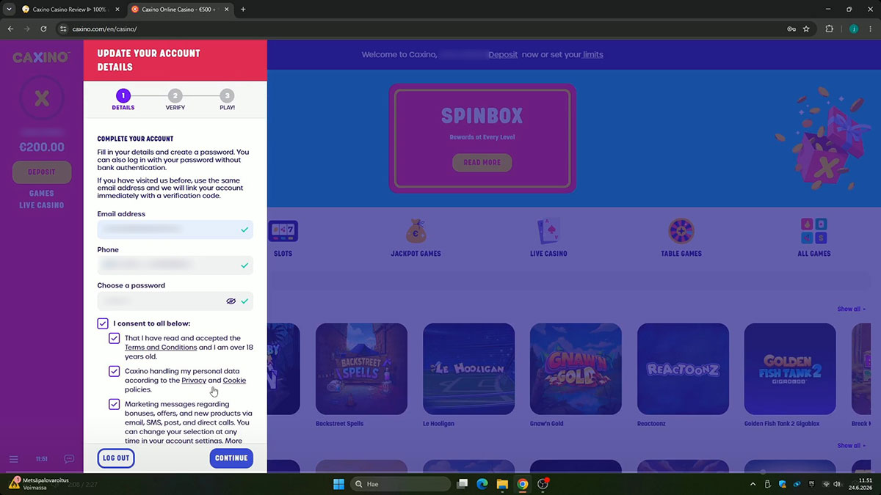Go to step 3 Play!
The width and height of the screenshot is (881, 495).
tap(228, 100)
